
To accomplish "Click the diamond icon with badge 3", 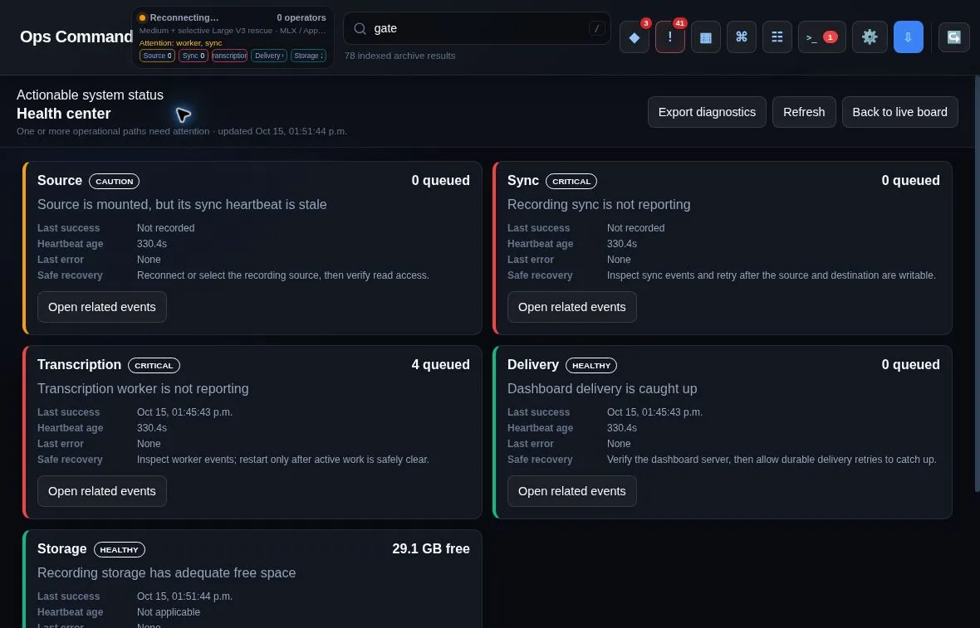I will point(635,37).
